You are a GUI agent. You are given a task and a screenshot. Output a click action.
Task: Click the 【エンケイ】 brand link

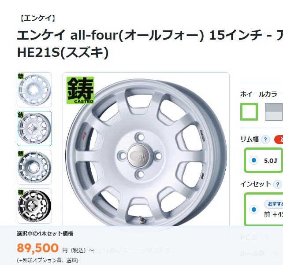point(37,18)
